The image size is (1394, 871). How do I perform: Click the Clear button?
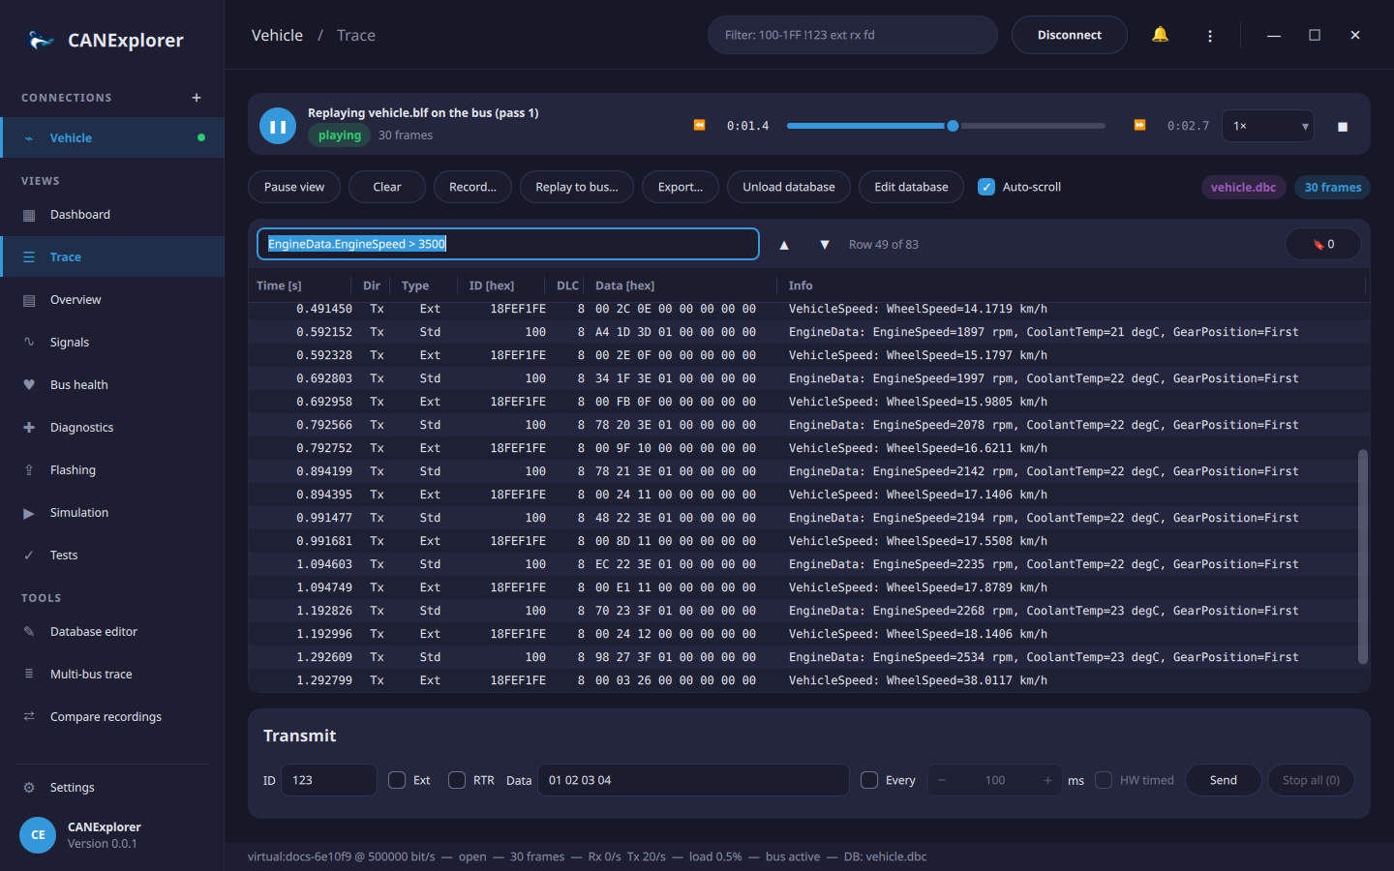coord(387,187)
